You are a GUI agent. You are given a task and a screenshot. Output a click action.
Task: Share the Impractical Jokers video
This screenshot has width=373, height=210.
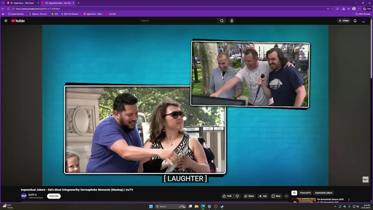pos(249,196)
